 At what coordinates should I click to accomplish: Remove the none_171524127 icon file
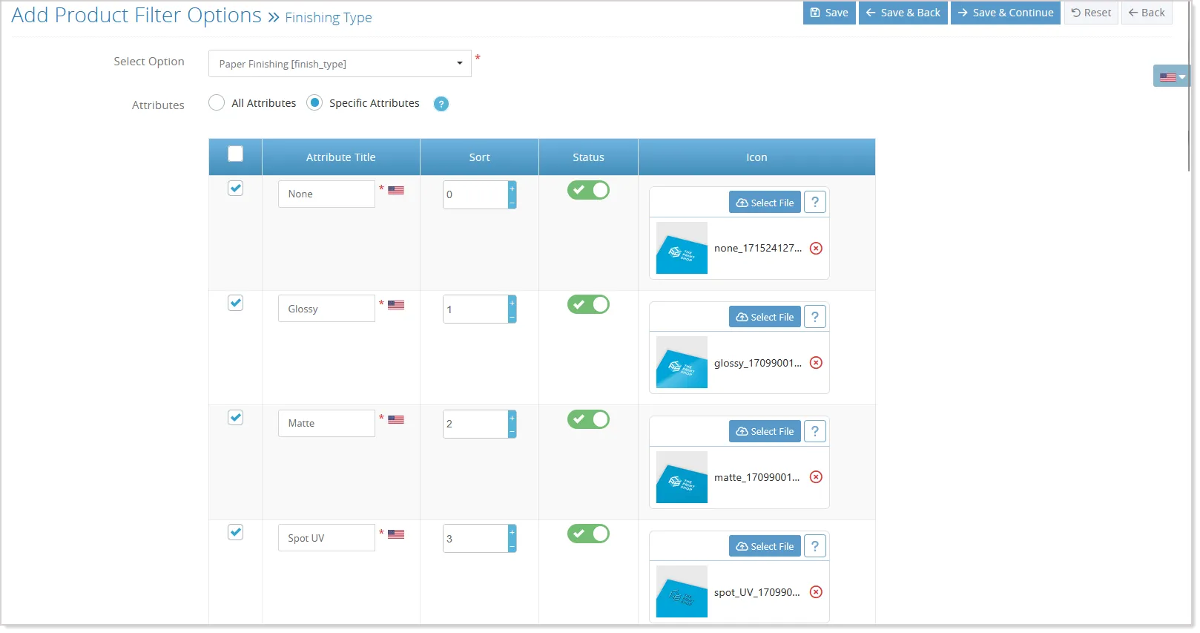(816, 249)
